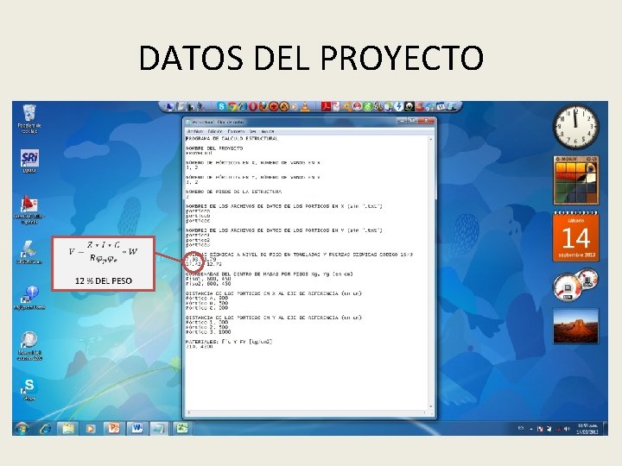Click the Windows Start button
The height and width of the screenshot is (466, 622).
click(x=22, y=428)
